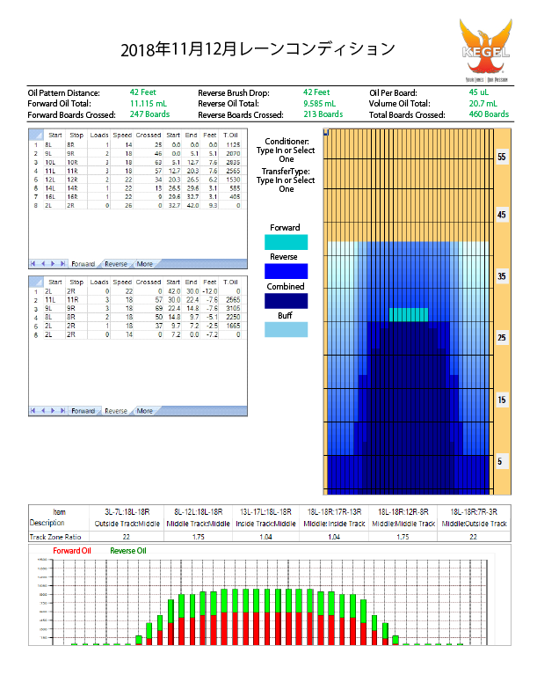Select the '247 Boards' value

click(x=149, y=114)
